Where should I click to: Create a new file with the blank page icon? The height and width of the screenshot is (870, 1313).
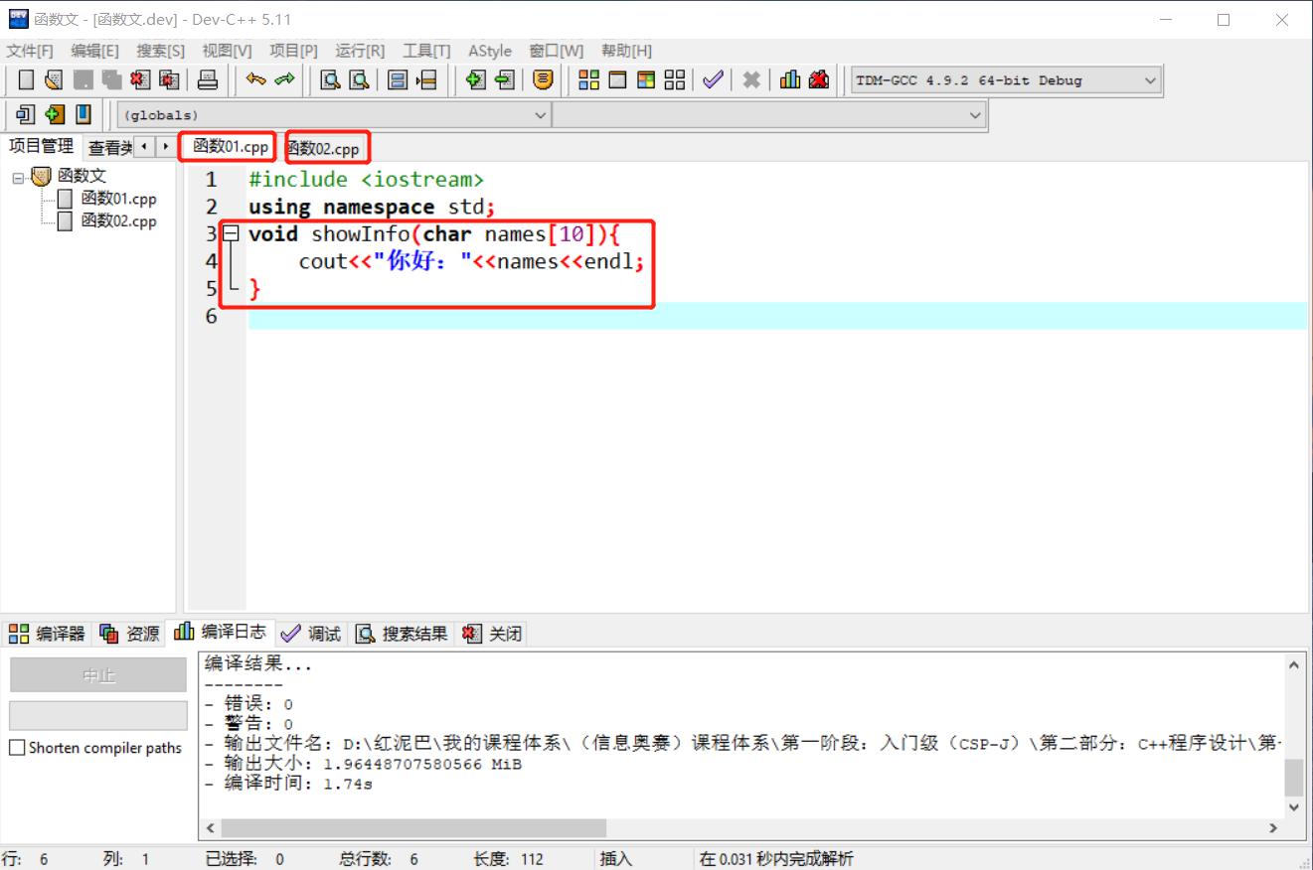click(27, 80)
